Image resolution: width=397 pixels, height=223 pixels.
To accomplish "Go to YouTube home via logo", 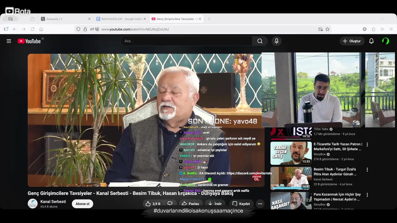I will tap(29, 41).
